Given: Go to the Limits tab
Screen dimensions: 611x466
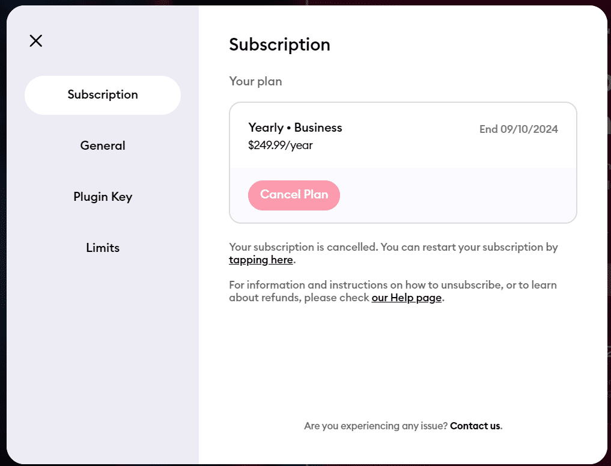Looking at the screenshot, I should [x=103, y=248].
